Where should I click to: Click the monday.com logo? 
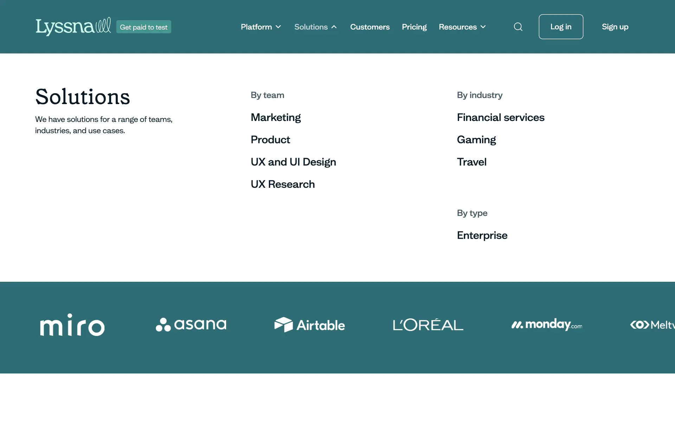pyautogui.click(x=547, y=325)
